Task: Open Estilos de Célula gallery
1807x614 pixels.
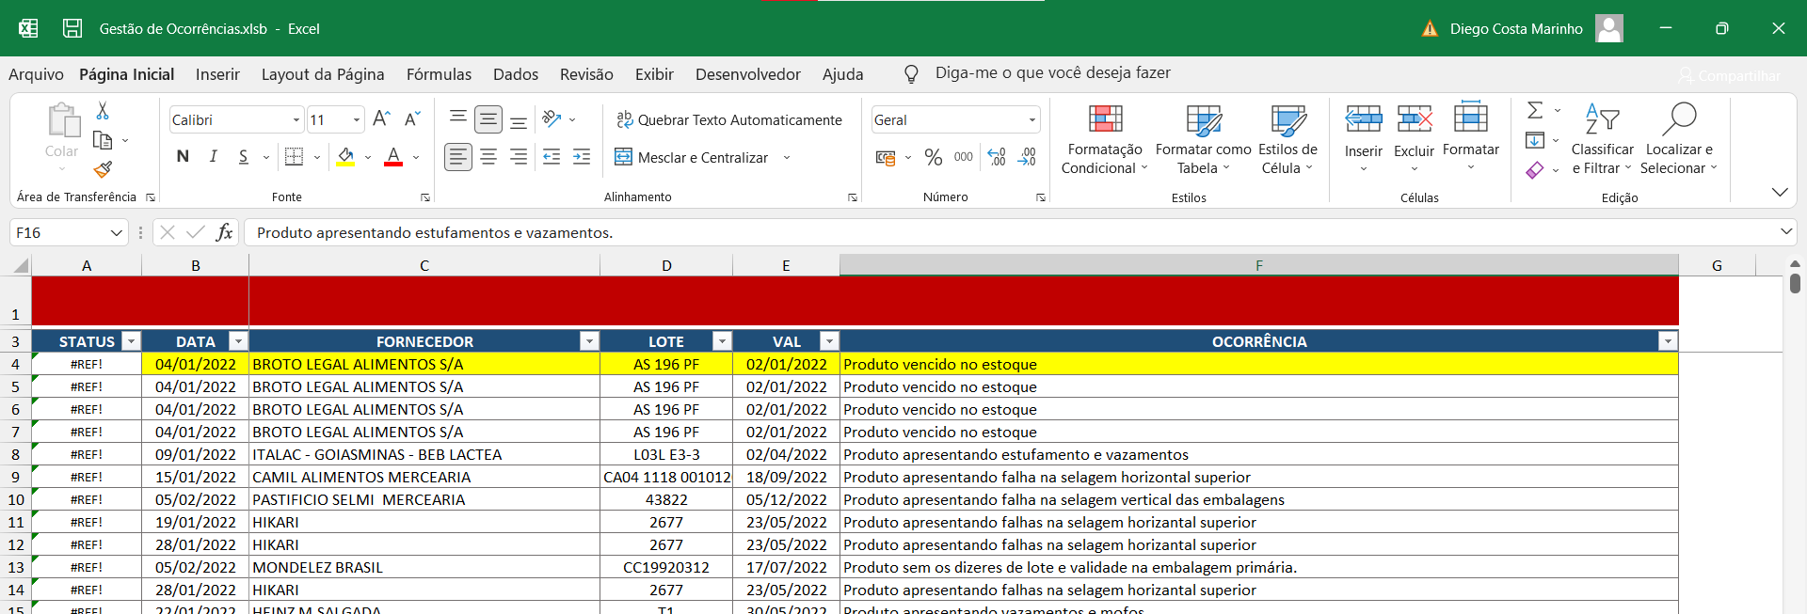Action: pos(1287,139)
